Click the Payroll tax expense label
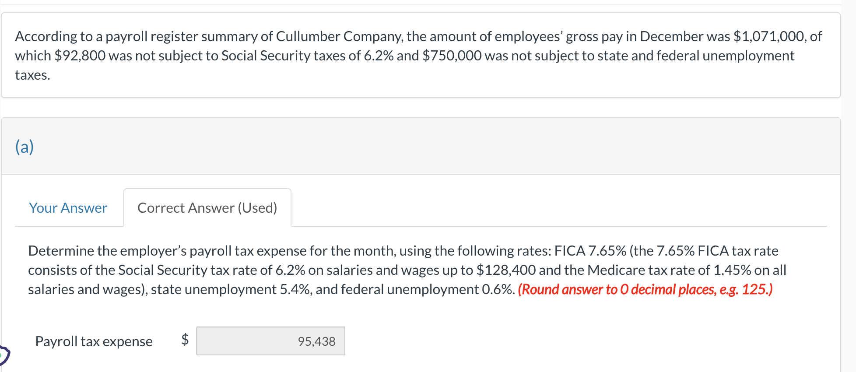The image size is (856, 372). click(x=93, y=341)
